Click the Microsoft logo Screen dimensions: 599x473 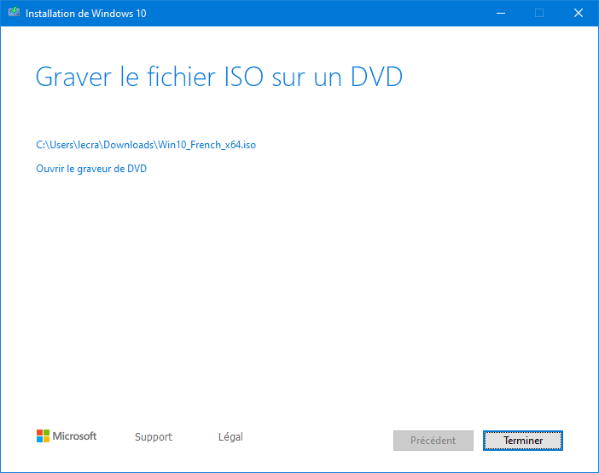pyautogui.click(x=67, y=436)
